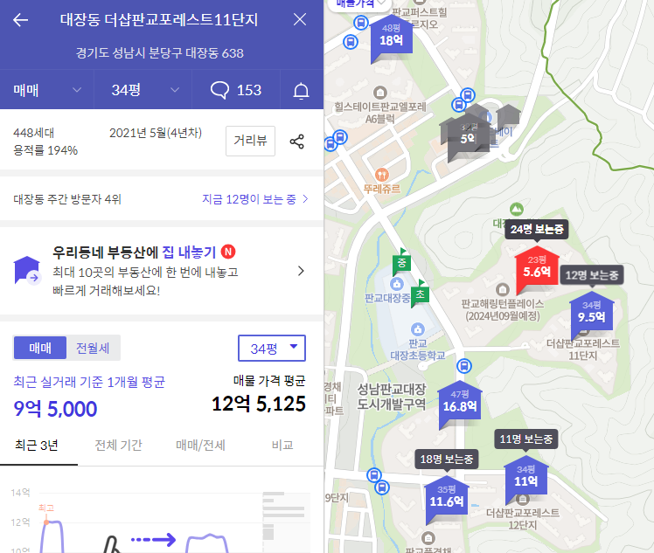Click the 12명 보는중 tooltip

tap(592, 275)
